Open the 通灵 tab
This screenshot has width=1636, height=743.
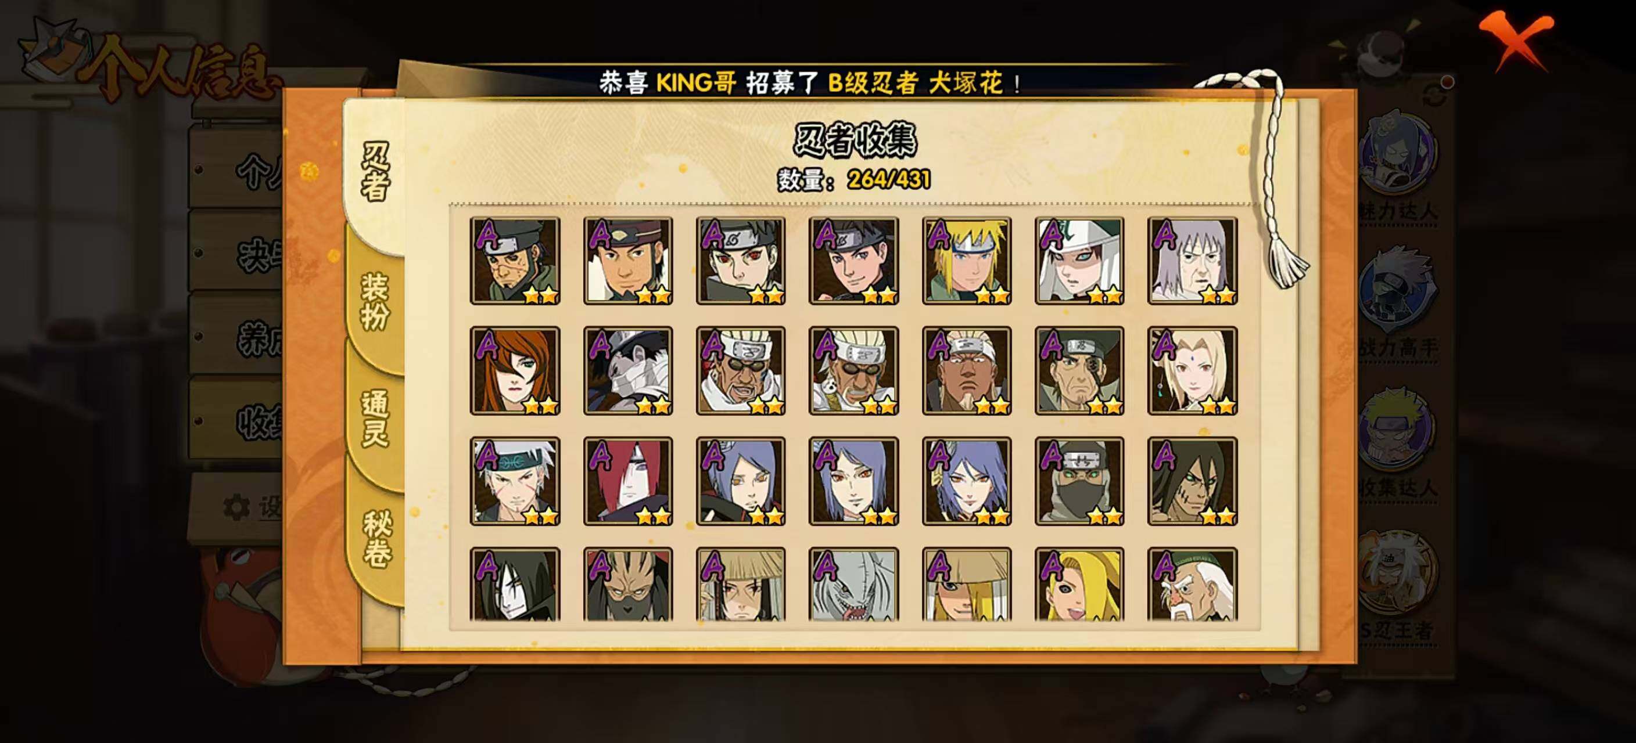(x=375, y=419)
